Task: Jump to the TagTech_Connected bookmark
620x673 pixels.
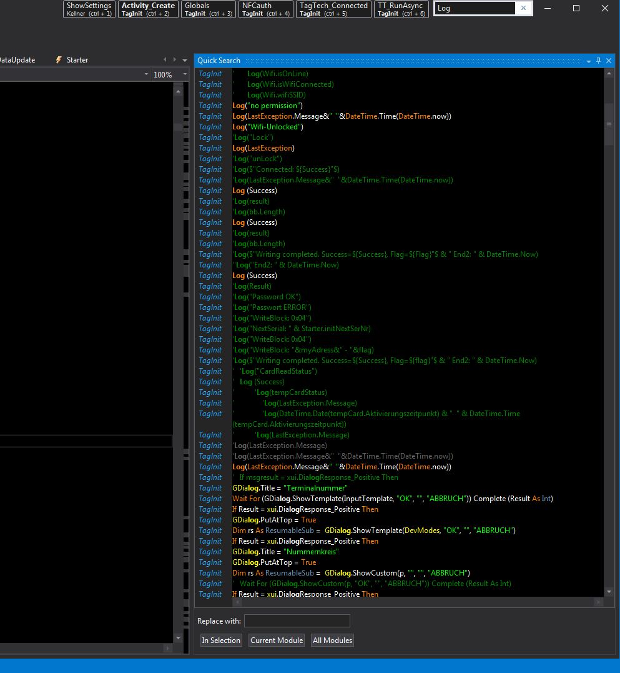Action: coord(333,9)
